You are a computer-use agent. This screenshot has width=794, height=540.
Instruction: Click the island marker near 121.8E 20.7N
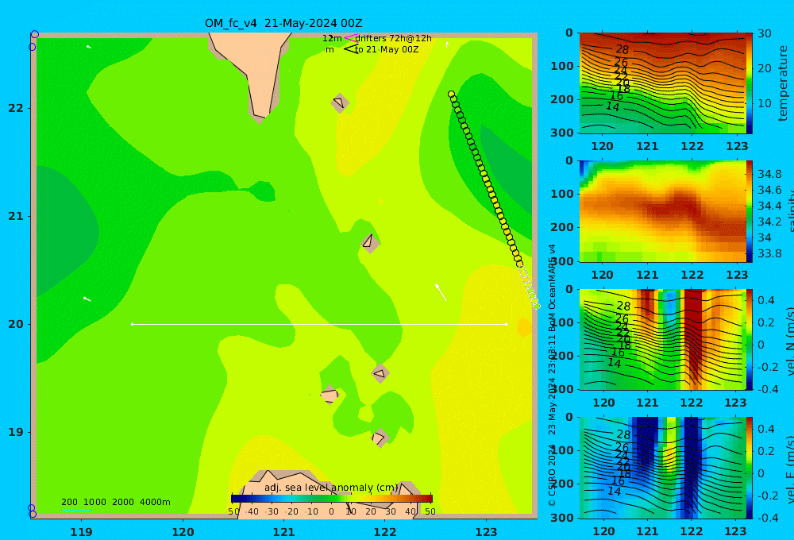[370, 242]
